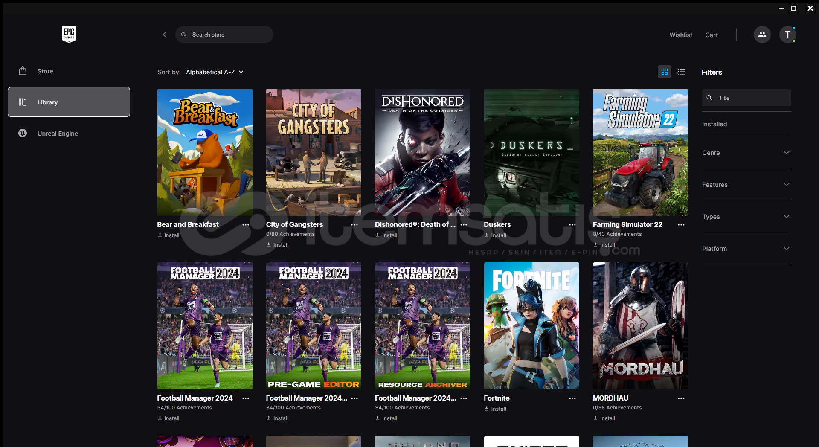This screenshot has height=447, width=819.
Task: Install Dishonored: Death of the Outsider
Action: pyautogui.click(x=386, y=235)
